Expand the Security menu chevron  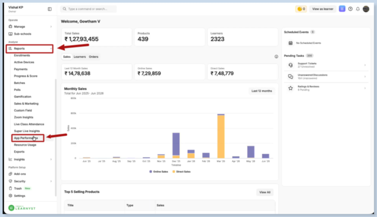point(51,181)
